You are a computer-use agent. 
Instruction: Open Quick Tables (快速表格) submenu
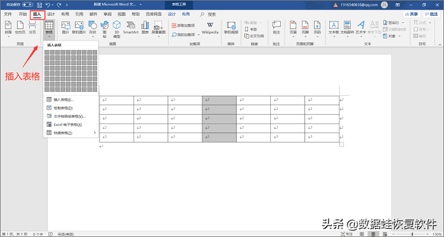[71, 132]
